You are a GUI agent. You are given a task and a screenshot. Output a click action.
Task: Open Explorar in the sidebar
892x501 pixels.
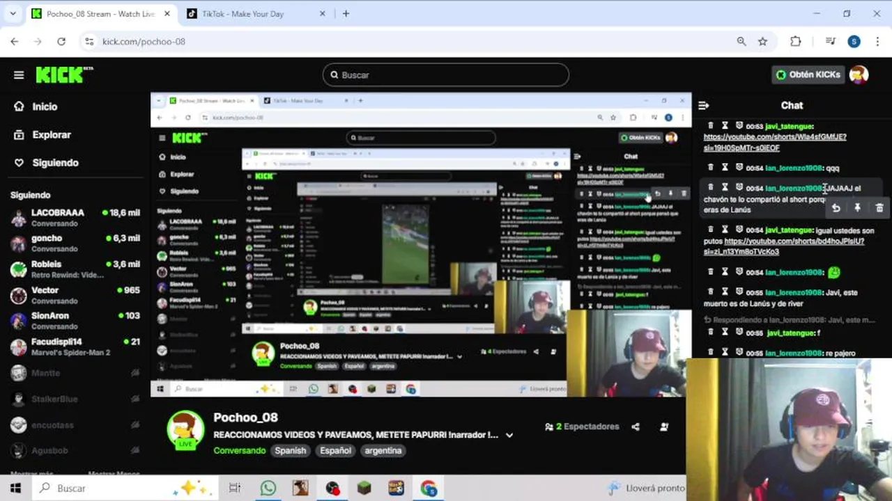43,134
